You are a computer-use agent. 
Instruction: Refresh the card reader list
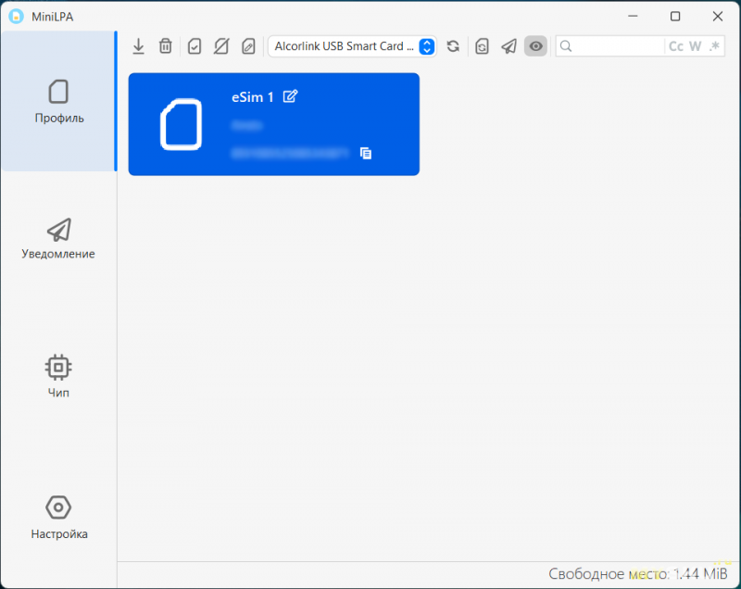click(x=453, y=46)
